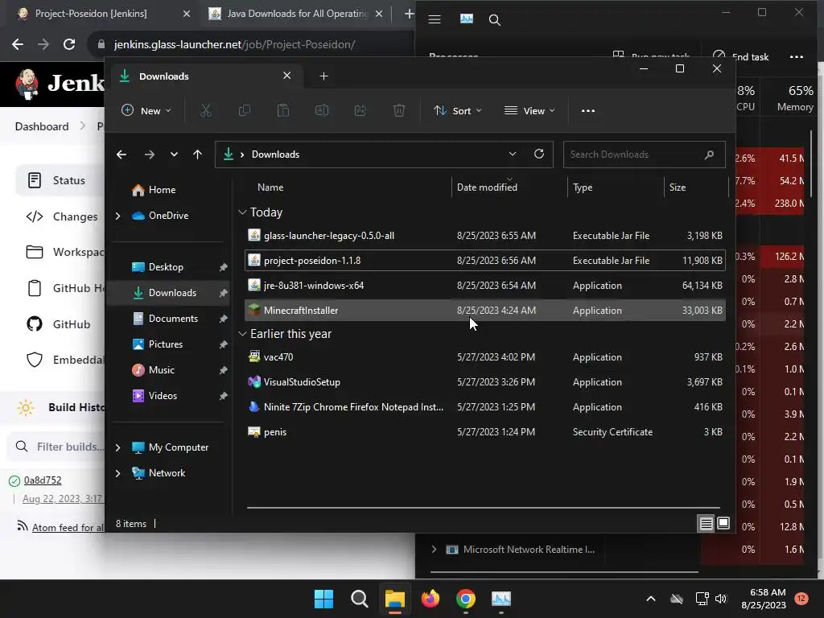Open taskbar Search

360,599
